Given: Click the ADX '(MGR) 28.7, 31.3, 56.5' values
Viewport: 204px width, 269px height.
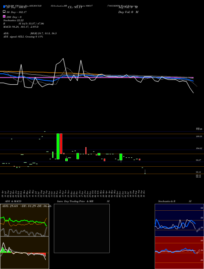Looking at the screenshot, I should (x=43, y=33).
